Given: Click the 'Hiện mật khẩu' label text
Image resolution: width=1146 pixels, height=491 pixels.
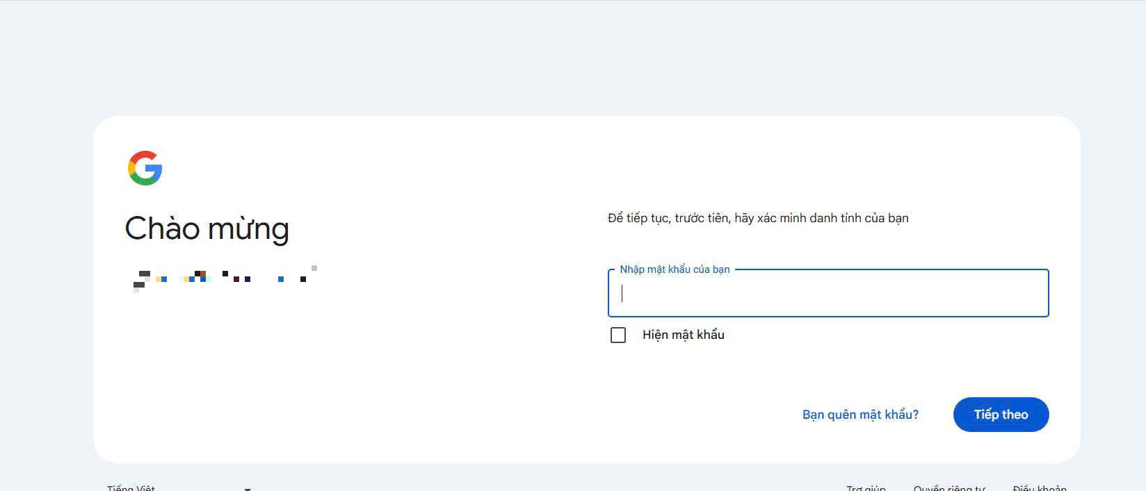Looking at the screenshot, I should [683, 335].
